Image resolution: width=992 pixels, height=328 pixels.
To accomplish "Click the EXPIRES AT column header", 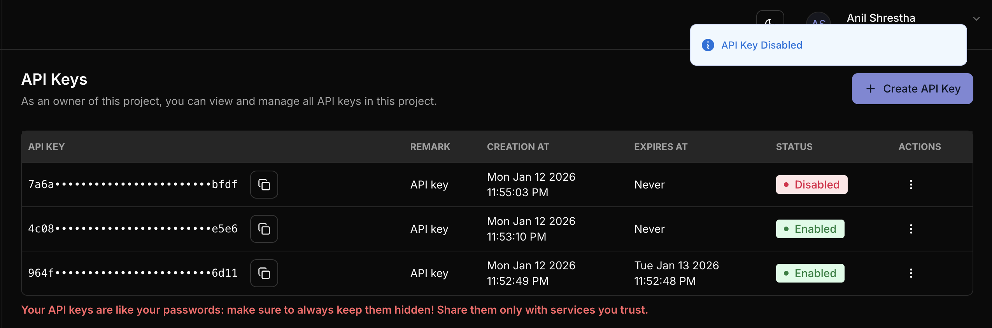I will (661, 147).
